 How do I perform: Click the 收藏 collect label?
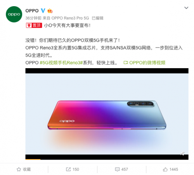point(27,169)
